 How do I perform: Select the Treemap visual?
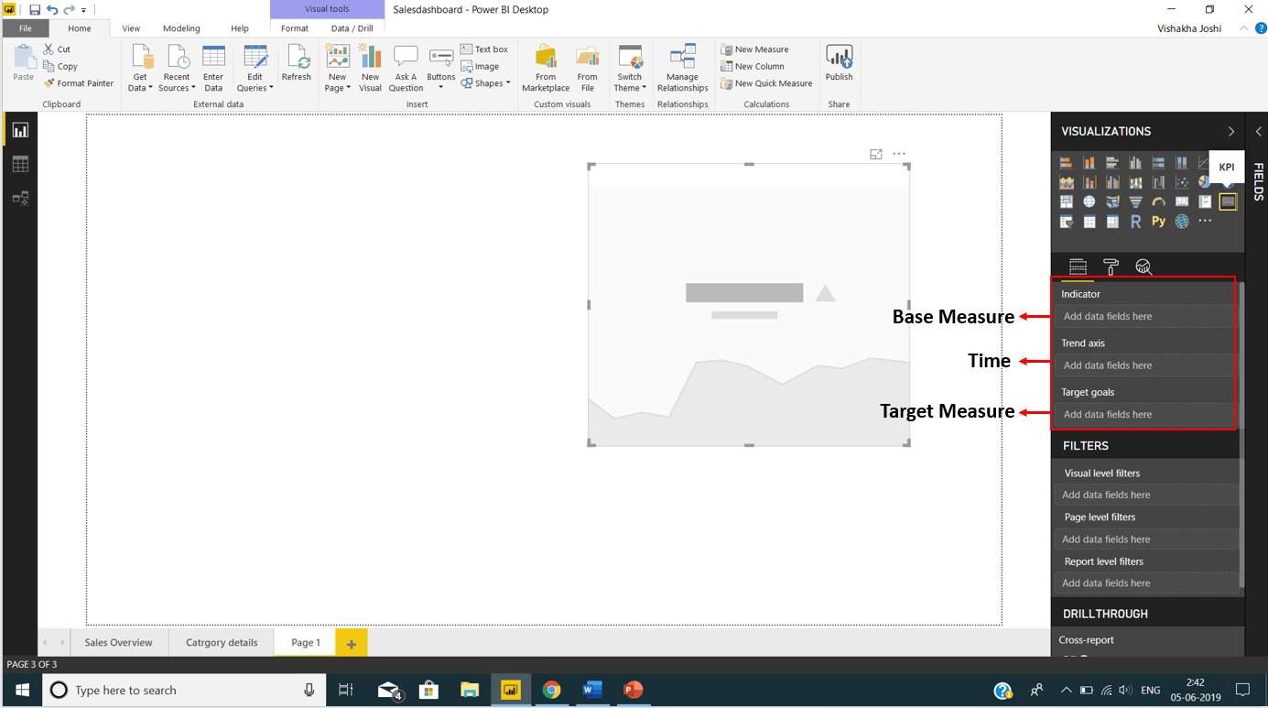pos(1067,202)
